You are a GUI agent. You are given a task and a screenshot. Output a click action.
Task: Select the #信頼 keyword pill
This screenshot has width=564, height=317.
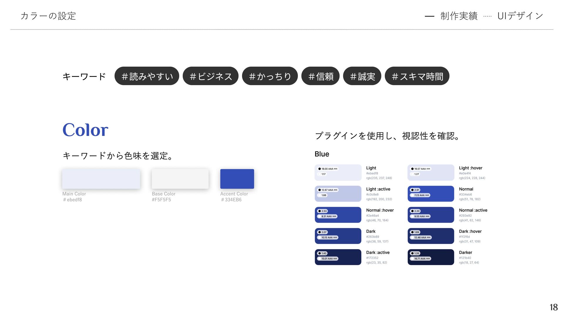[320, 76]
